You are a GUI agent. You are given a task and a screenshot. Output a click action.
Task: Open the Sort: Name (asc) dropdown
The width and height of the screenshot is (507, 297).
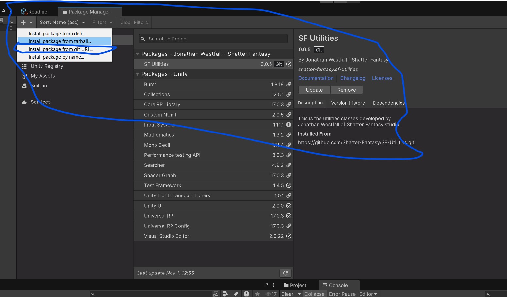point(62,23)
